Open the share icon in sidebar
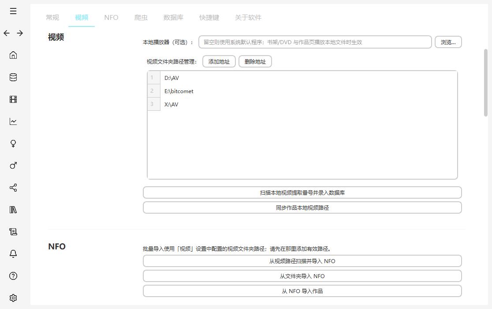492x309 pixels. tap(13, 188)
